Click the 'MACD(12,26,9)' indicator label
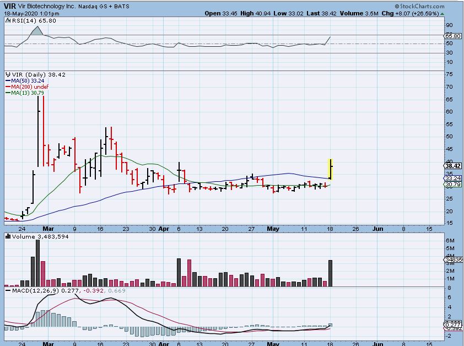The width and height of the screenshot is (464, 346). 36,291
